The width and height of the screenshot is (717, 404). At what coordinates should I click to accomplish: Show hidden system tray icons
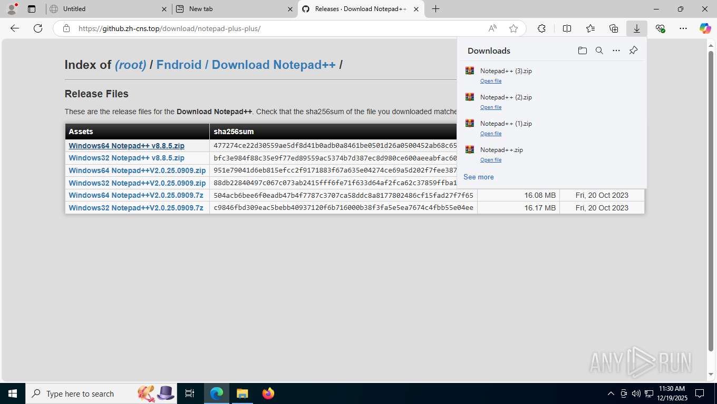pos(611,393)
